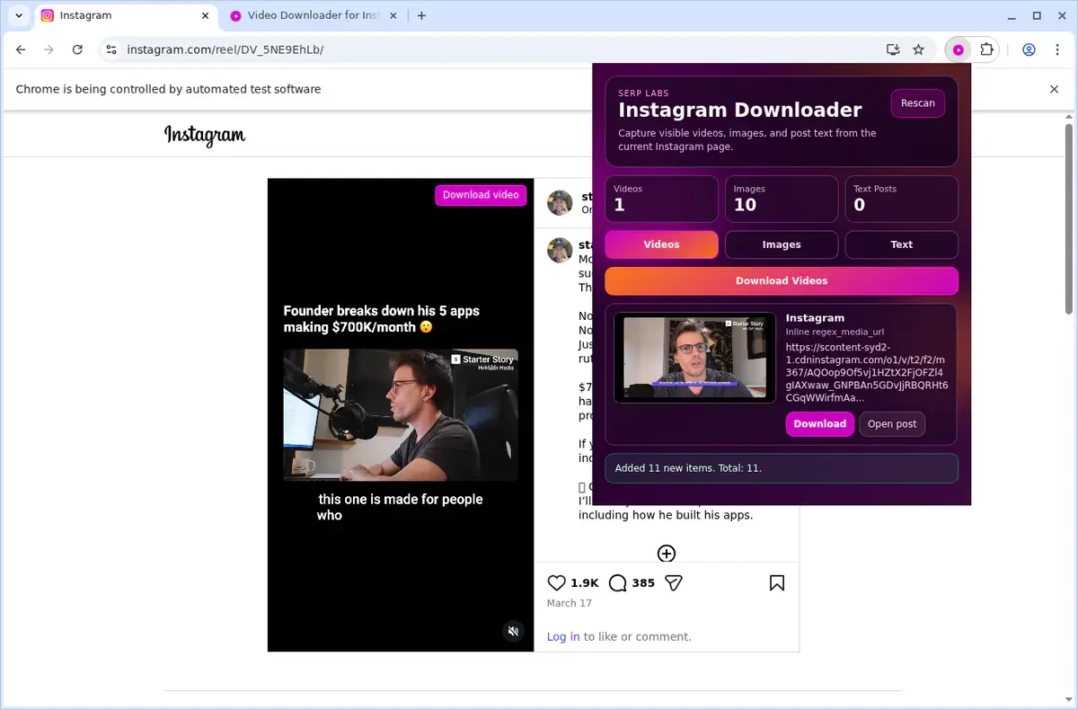Close the Video Downloader browser tab
This screenshot has width=1078, height=710.
point(392,15)
